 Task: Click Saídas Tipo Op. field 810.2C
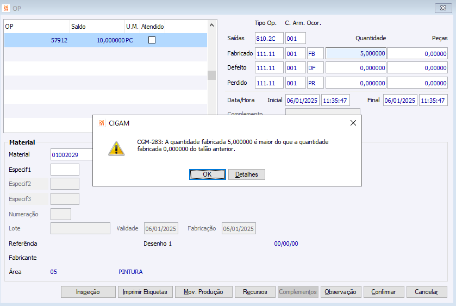pyautogui.click(x=269, y=39)
